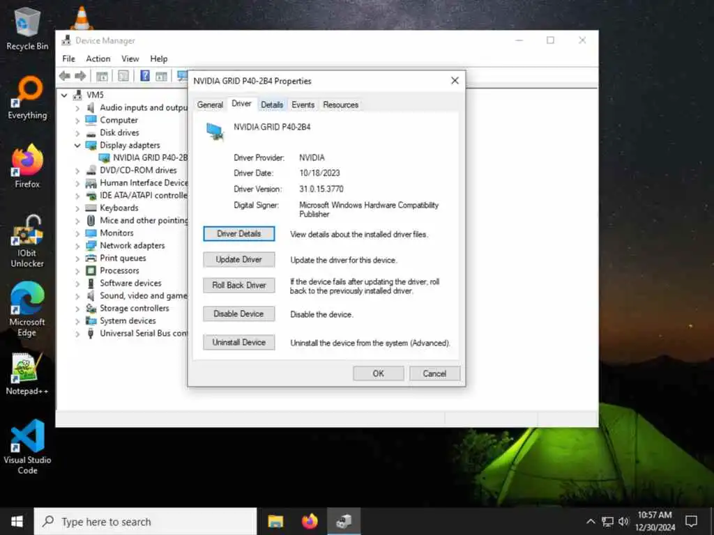Image resolution: width=714 pixels, height=535 pixels.
Task: Click OK in the properties dialog
Action: coord(379,373)
